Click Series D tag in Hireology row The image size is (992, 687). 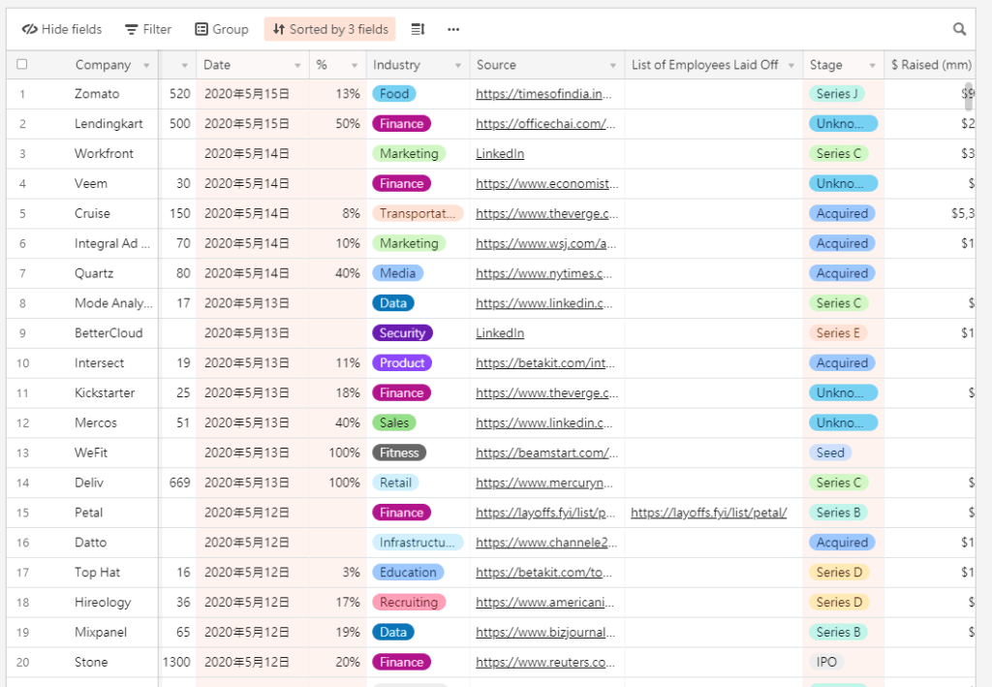(839, 603)
